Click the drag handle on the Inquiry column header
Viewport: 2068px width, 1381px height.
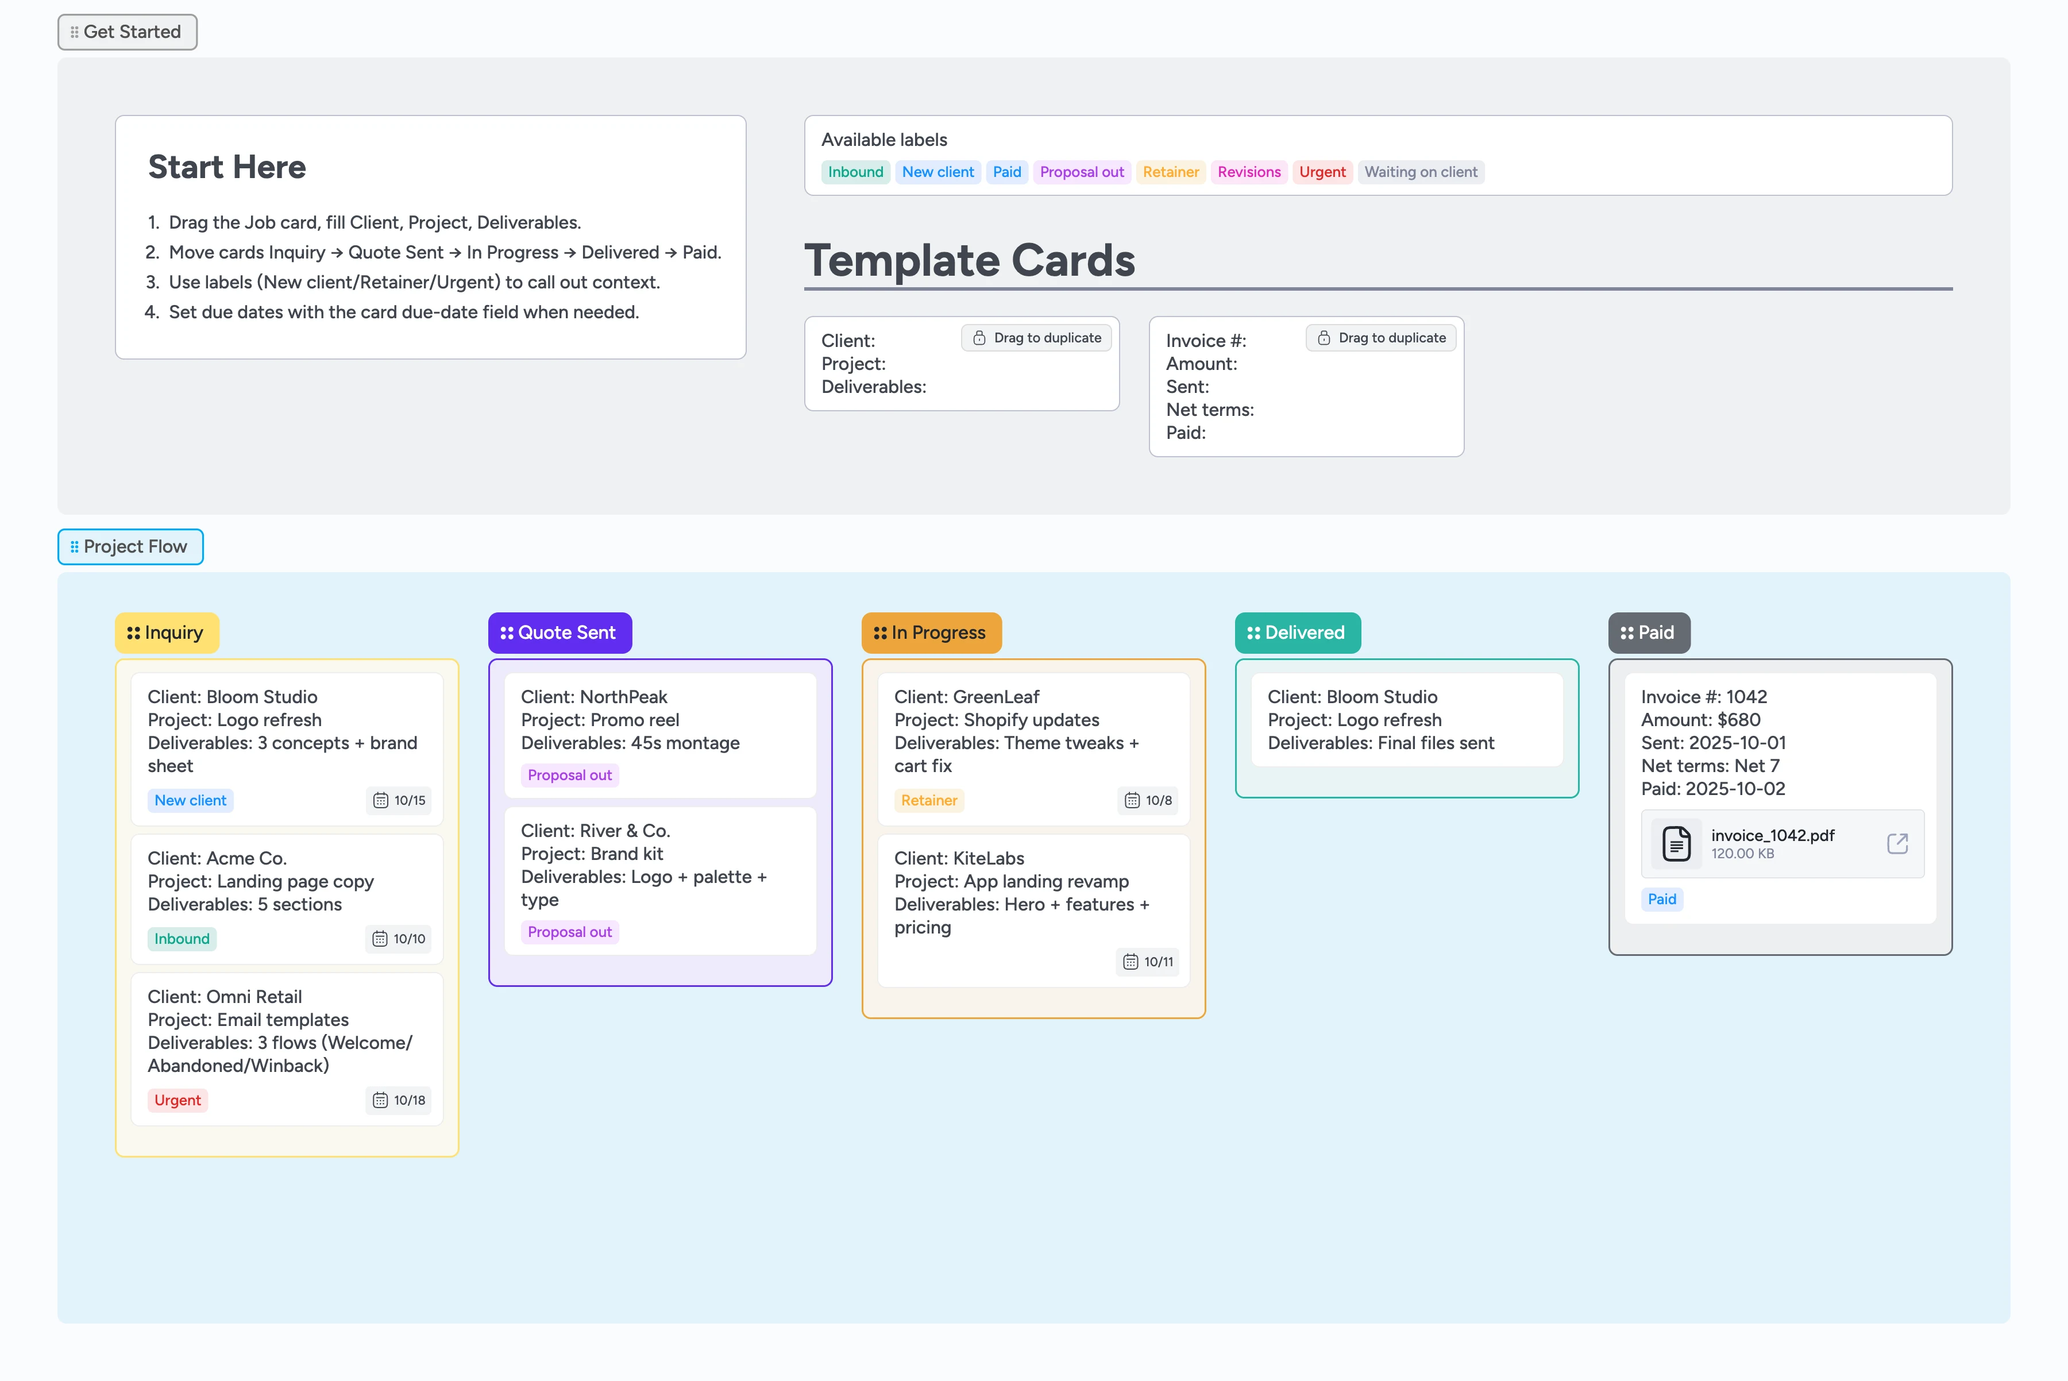134,632
